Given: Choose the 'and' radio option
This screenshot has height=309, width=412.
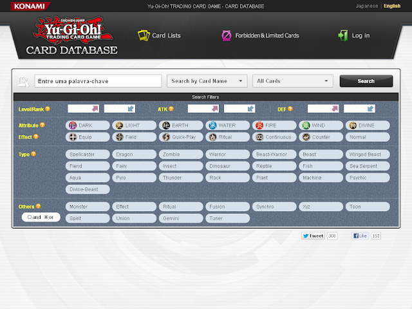Looking at the screenshot, I should click(x=30, y=217).
